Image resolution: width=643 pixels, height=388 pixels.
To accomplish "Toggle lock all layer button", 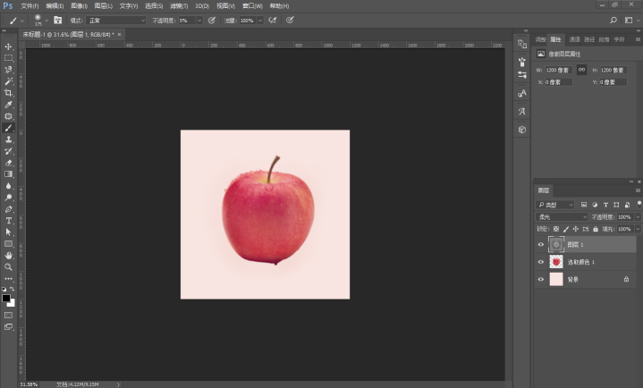I will 596,229.
